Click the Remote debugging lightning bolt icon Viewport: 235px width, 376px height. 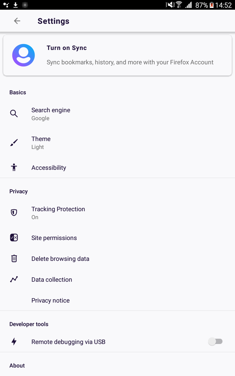click(x=14, y=341)
